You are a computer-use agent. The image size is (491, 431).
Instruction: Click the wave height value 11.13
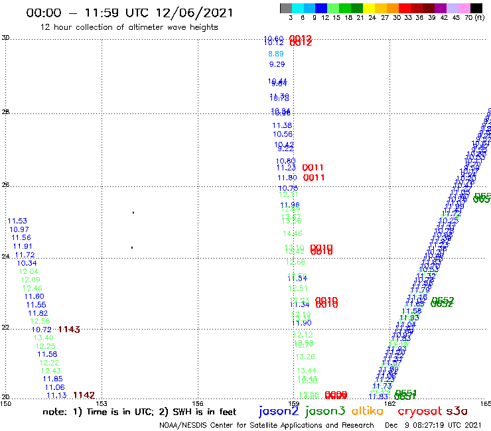pyautogui.click(x=56, y=396)
